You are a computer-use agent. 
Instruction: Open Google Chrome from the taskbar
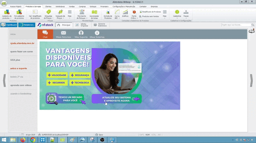coord(33,140)
